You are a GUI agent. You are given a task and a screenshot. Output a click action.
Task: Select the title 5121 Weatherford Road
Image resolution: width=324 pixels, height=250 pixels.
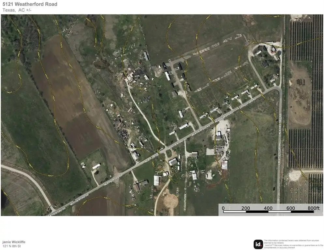point(30,4)
